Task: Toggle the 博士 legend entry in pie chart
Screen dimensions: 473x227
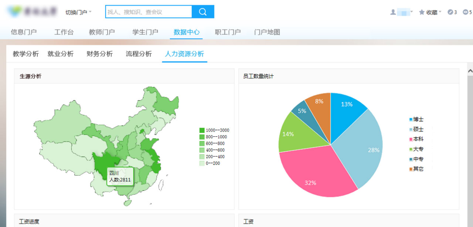Action: pyautogui.click(x=416, y=119)
